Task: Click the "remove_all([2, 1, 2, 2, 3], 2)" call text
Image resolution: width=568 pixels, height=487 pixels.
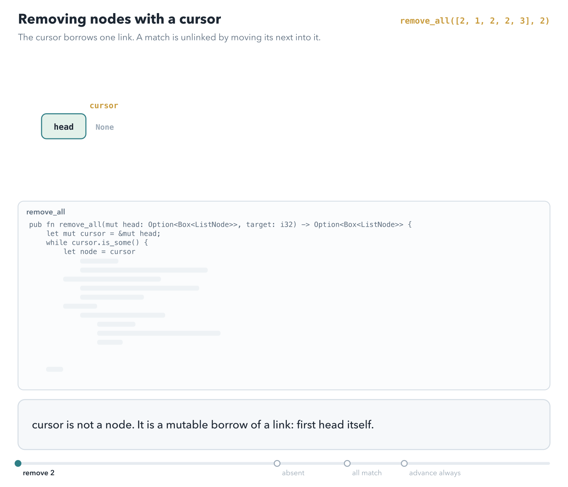Action: click(x=475, y=21)
